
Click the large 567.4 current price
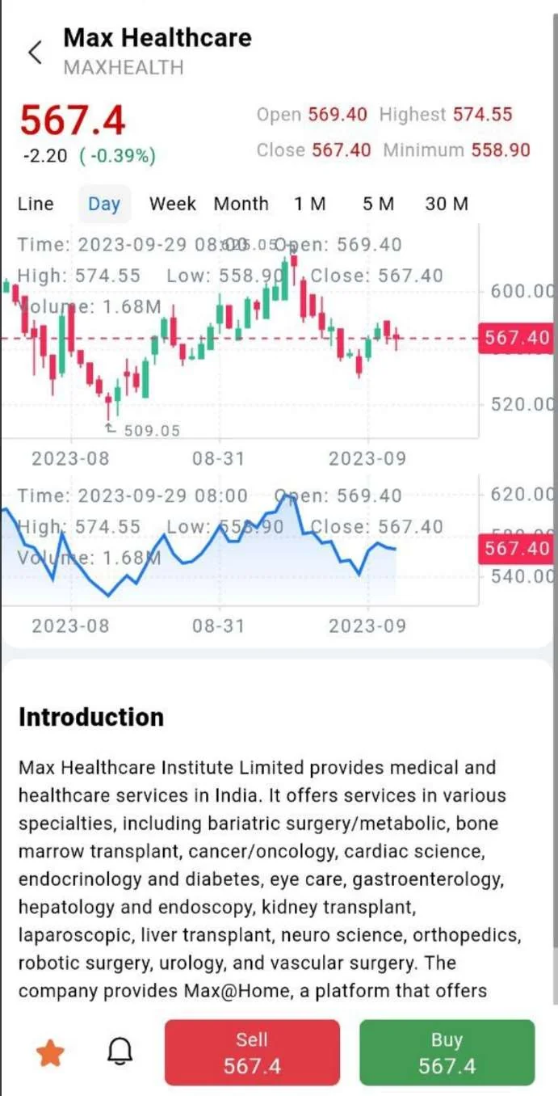73,121
